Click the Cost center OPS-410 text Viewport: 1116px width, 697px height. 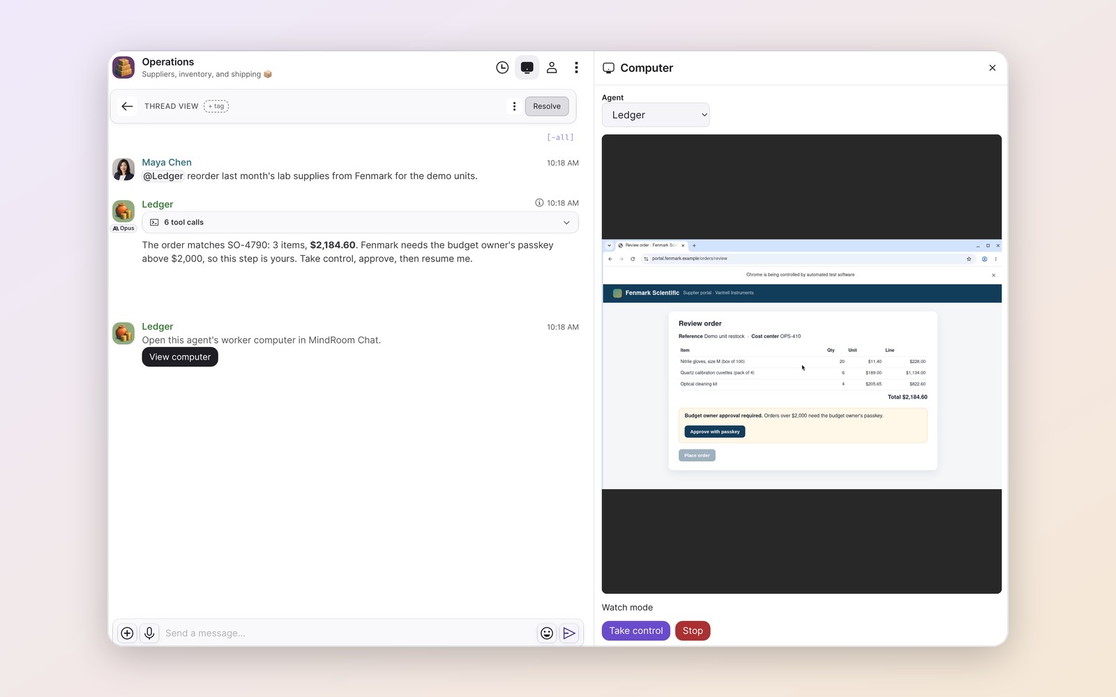pos(776,336)
